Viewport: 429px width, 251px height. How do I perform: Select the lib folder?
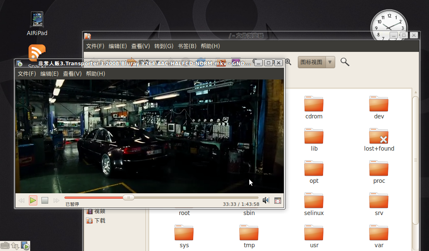[314, 140]
